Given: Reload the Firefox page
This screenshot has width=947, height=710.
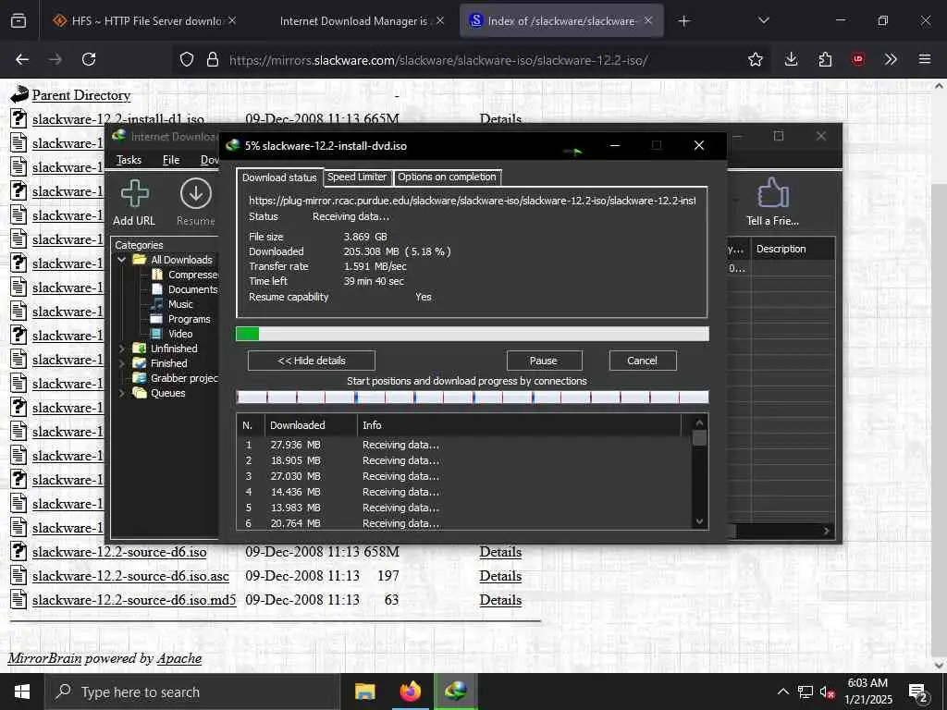Looking at the screenshot, I should [89, 59].
